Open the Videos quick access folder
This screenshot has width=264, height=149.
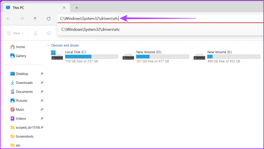[x=18, y=119]
